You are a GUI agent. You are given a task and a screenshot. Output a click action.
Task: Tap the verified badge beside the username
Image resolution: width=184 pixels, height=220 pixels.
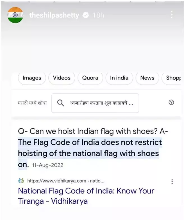click(x=85, y=15)
